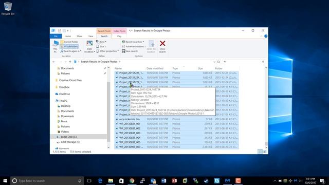Open Skype from the taskbar
Screen dimensions: 329x185
tap(217, 180)
